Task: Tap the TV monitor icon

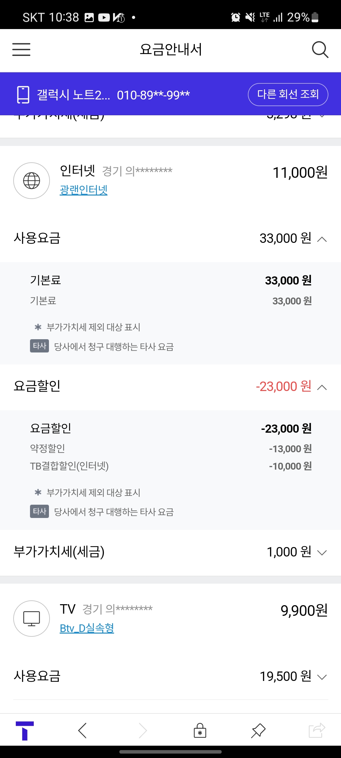Action: click(32, 618)
